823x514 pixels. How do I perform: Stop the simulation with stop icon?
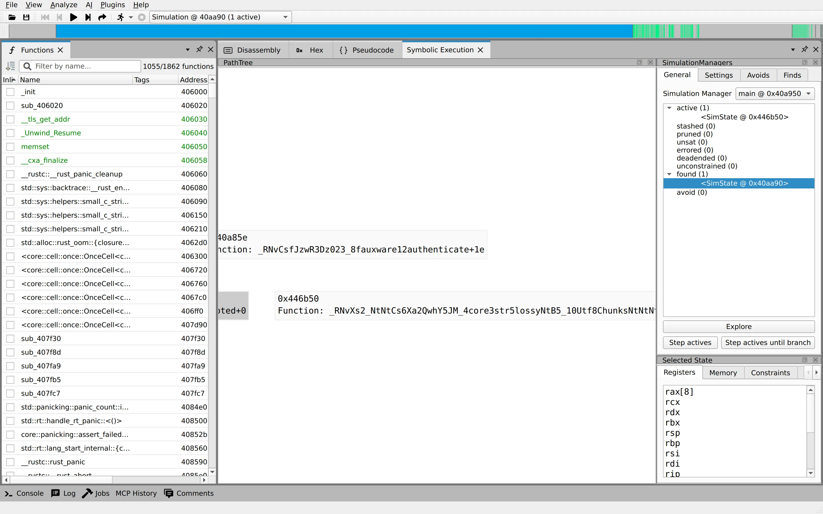point(142,17)
